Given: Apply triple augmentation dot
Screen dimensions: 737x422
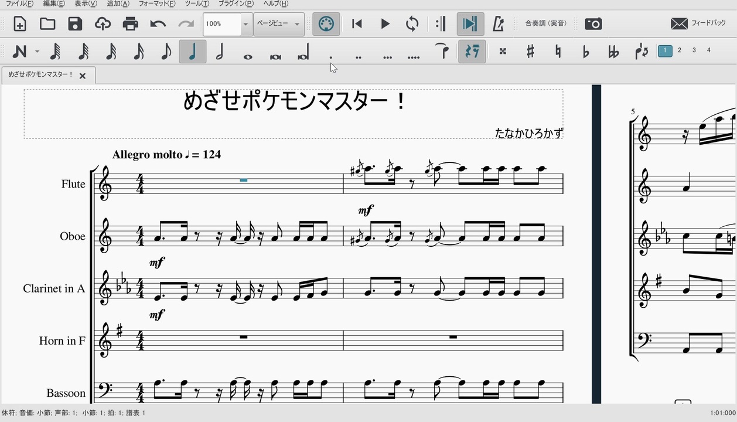Looking at the screenshot, I should (x=387, y=57).
